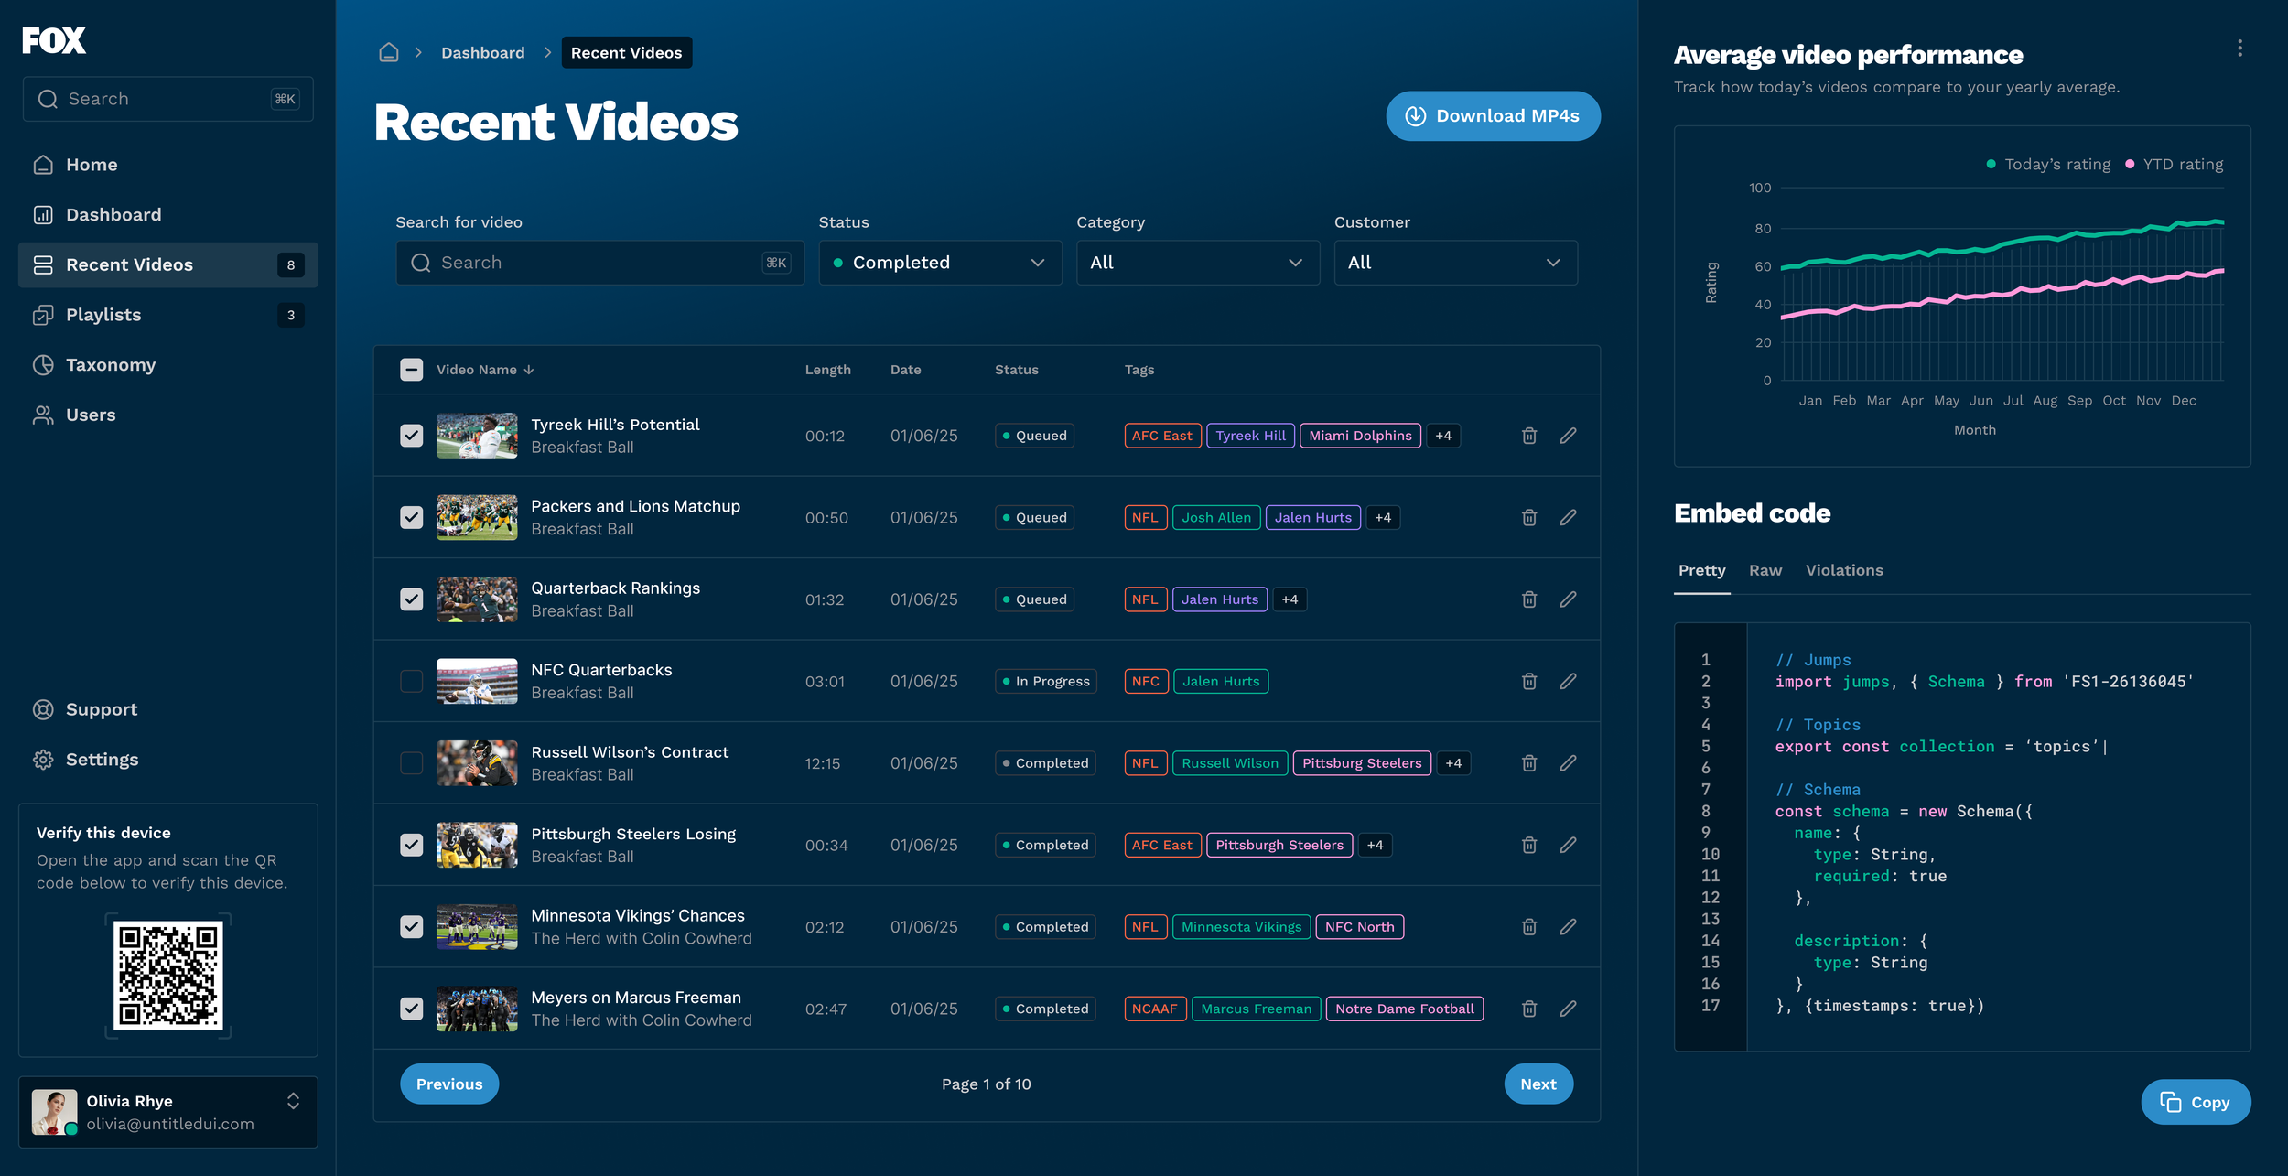Viewport: 2288px width, 1176px height.
Task: Expand +4 tags on Pittsburgh Steelers Losing
Action: point(1375,846)
